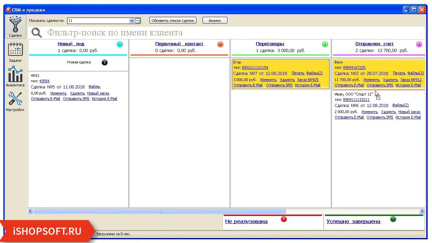Open the Сделки funnel section
Image resolution: width=432 pixels, height=243 pixels.
pyautogui.click(x=15, y=27)
